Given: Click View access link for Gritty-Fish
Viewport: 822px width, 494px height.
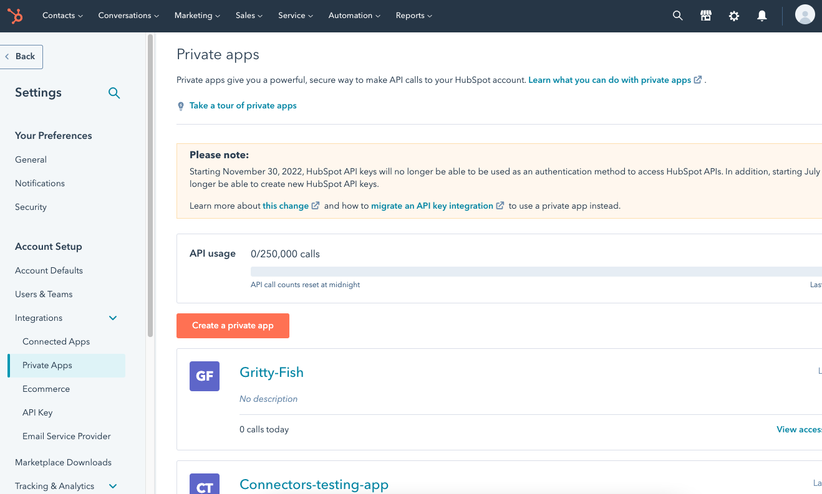Looking at the screenshot, I should click(x=799, y=429).
